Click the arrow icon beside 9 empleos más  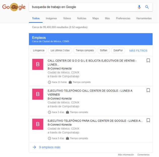point(34,147)
